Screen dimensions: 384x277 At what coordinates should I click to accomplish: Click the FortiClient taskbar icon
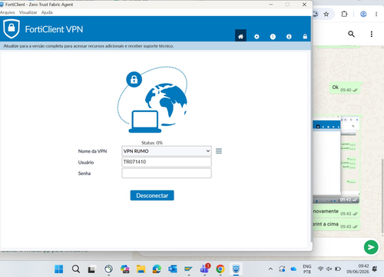(x=236, y=269)
